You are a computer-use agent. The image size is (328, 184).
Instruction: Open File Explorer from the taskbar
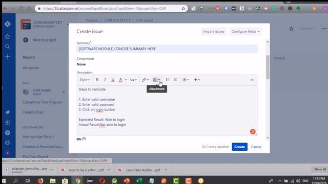(x=53, y=180)
